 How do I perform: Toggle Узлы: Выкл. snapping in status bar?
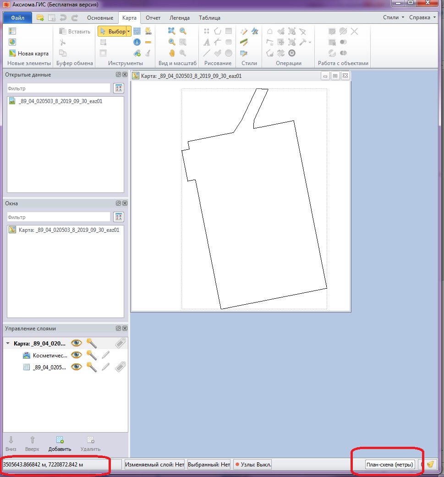253,465
